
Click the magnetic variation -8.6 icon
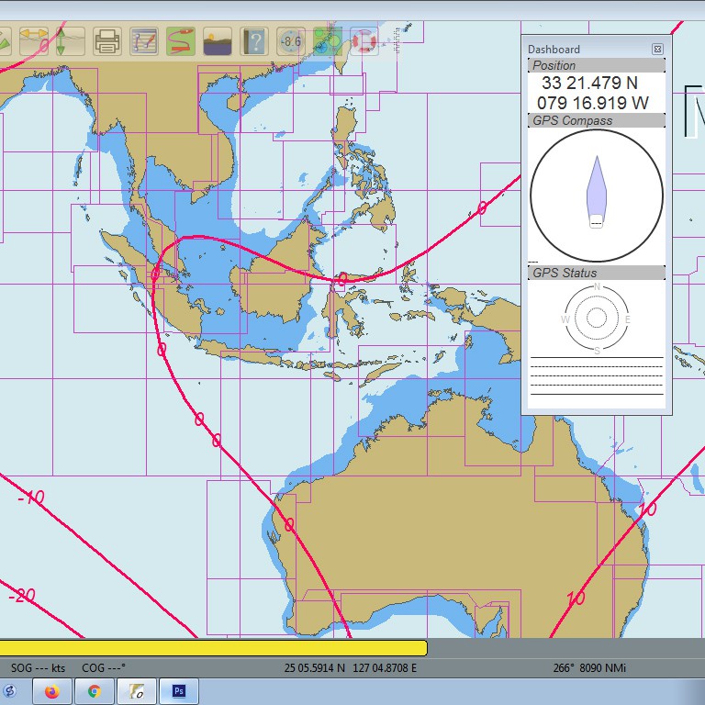pos(291,41)
